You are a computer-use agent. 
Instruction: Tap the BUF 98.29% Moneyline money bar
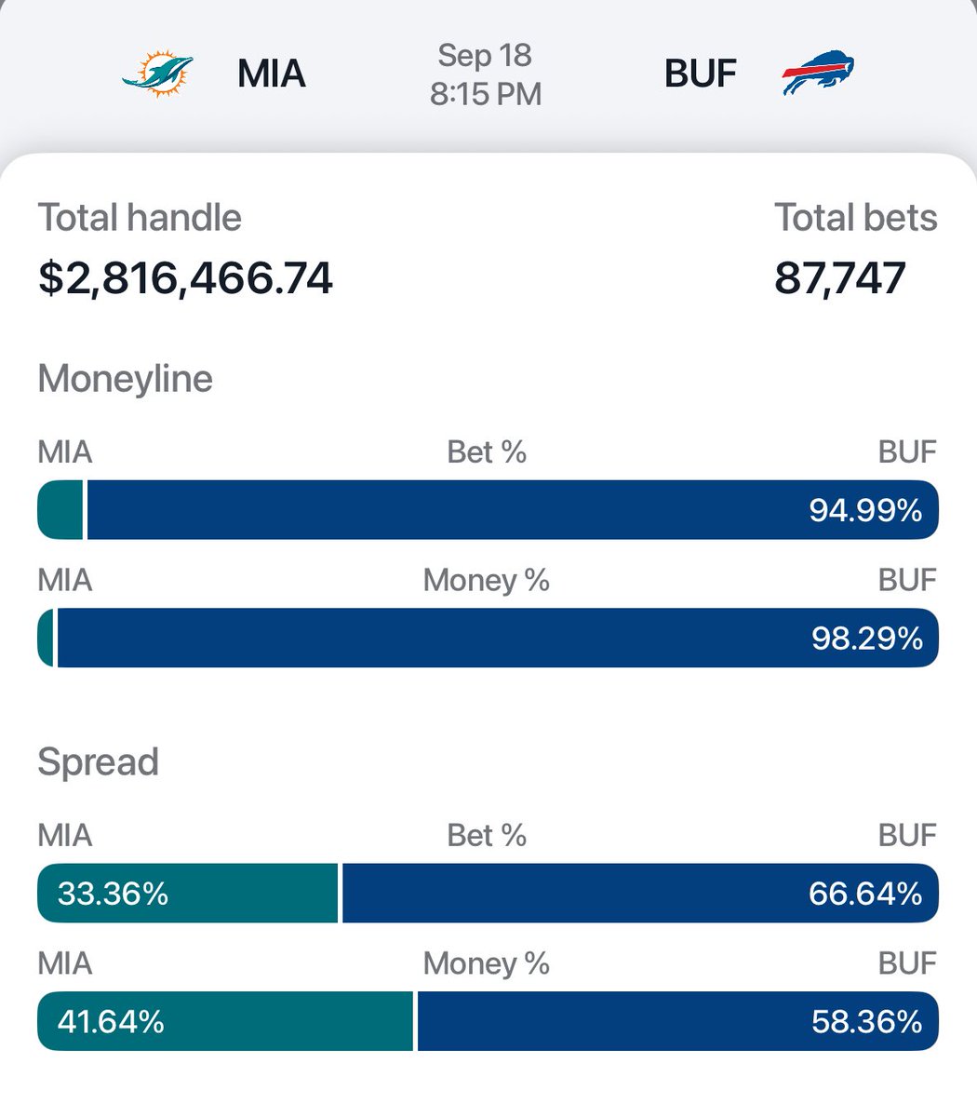click(x=498, y=638)
